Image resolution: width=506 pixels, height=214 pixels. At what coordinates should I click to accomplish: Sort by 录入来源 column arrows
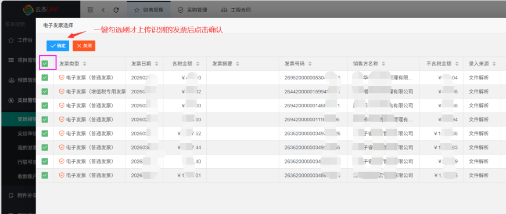[x=494, y=64]
